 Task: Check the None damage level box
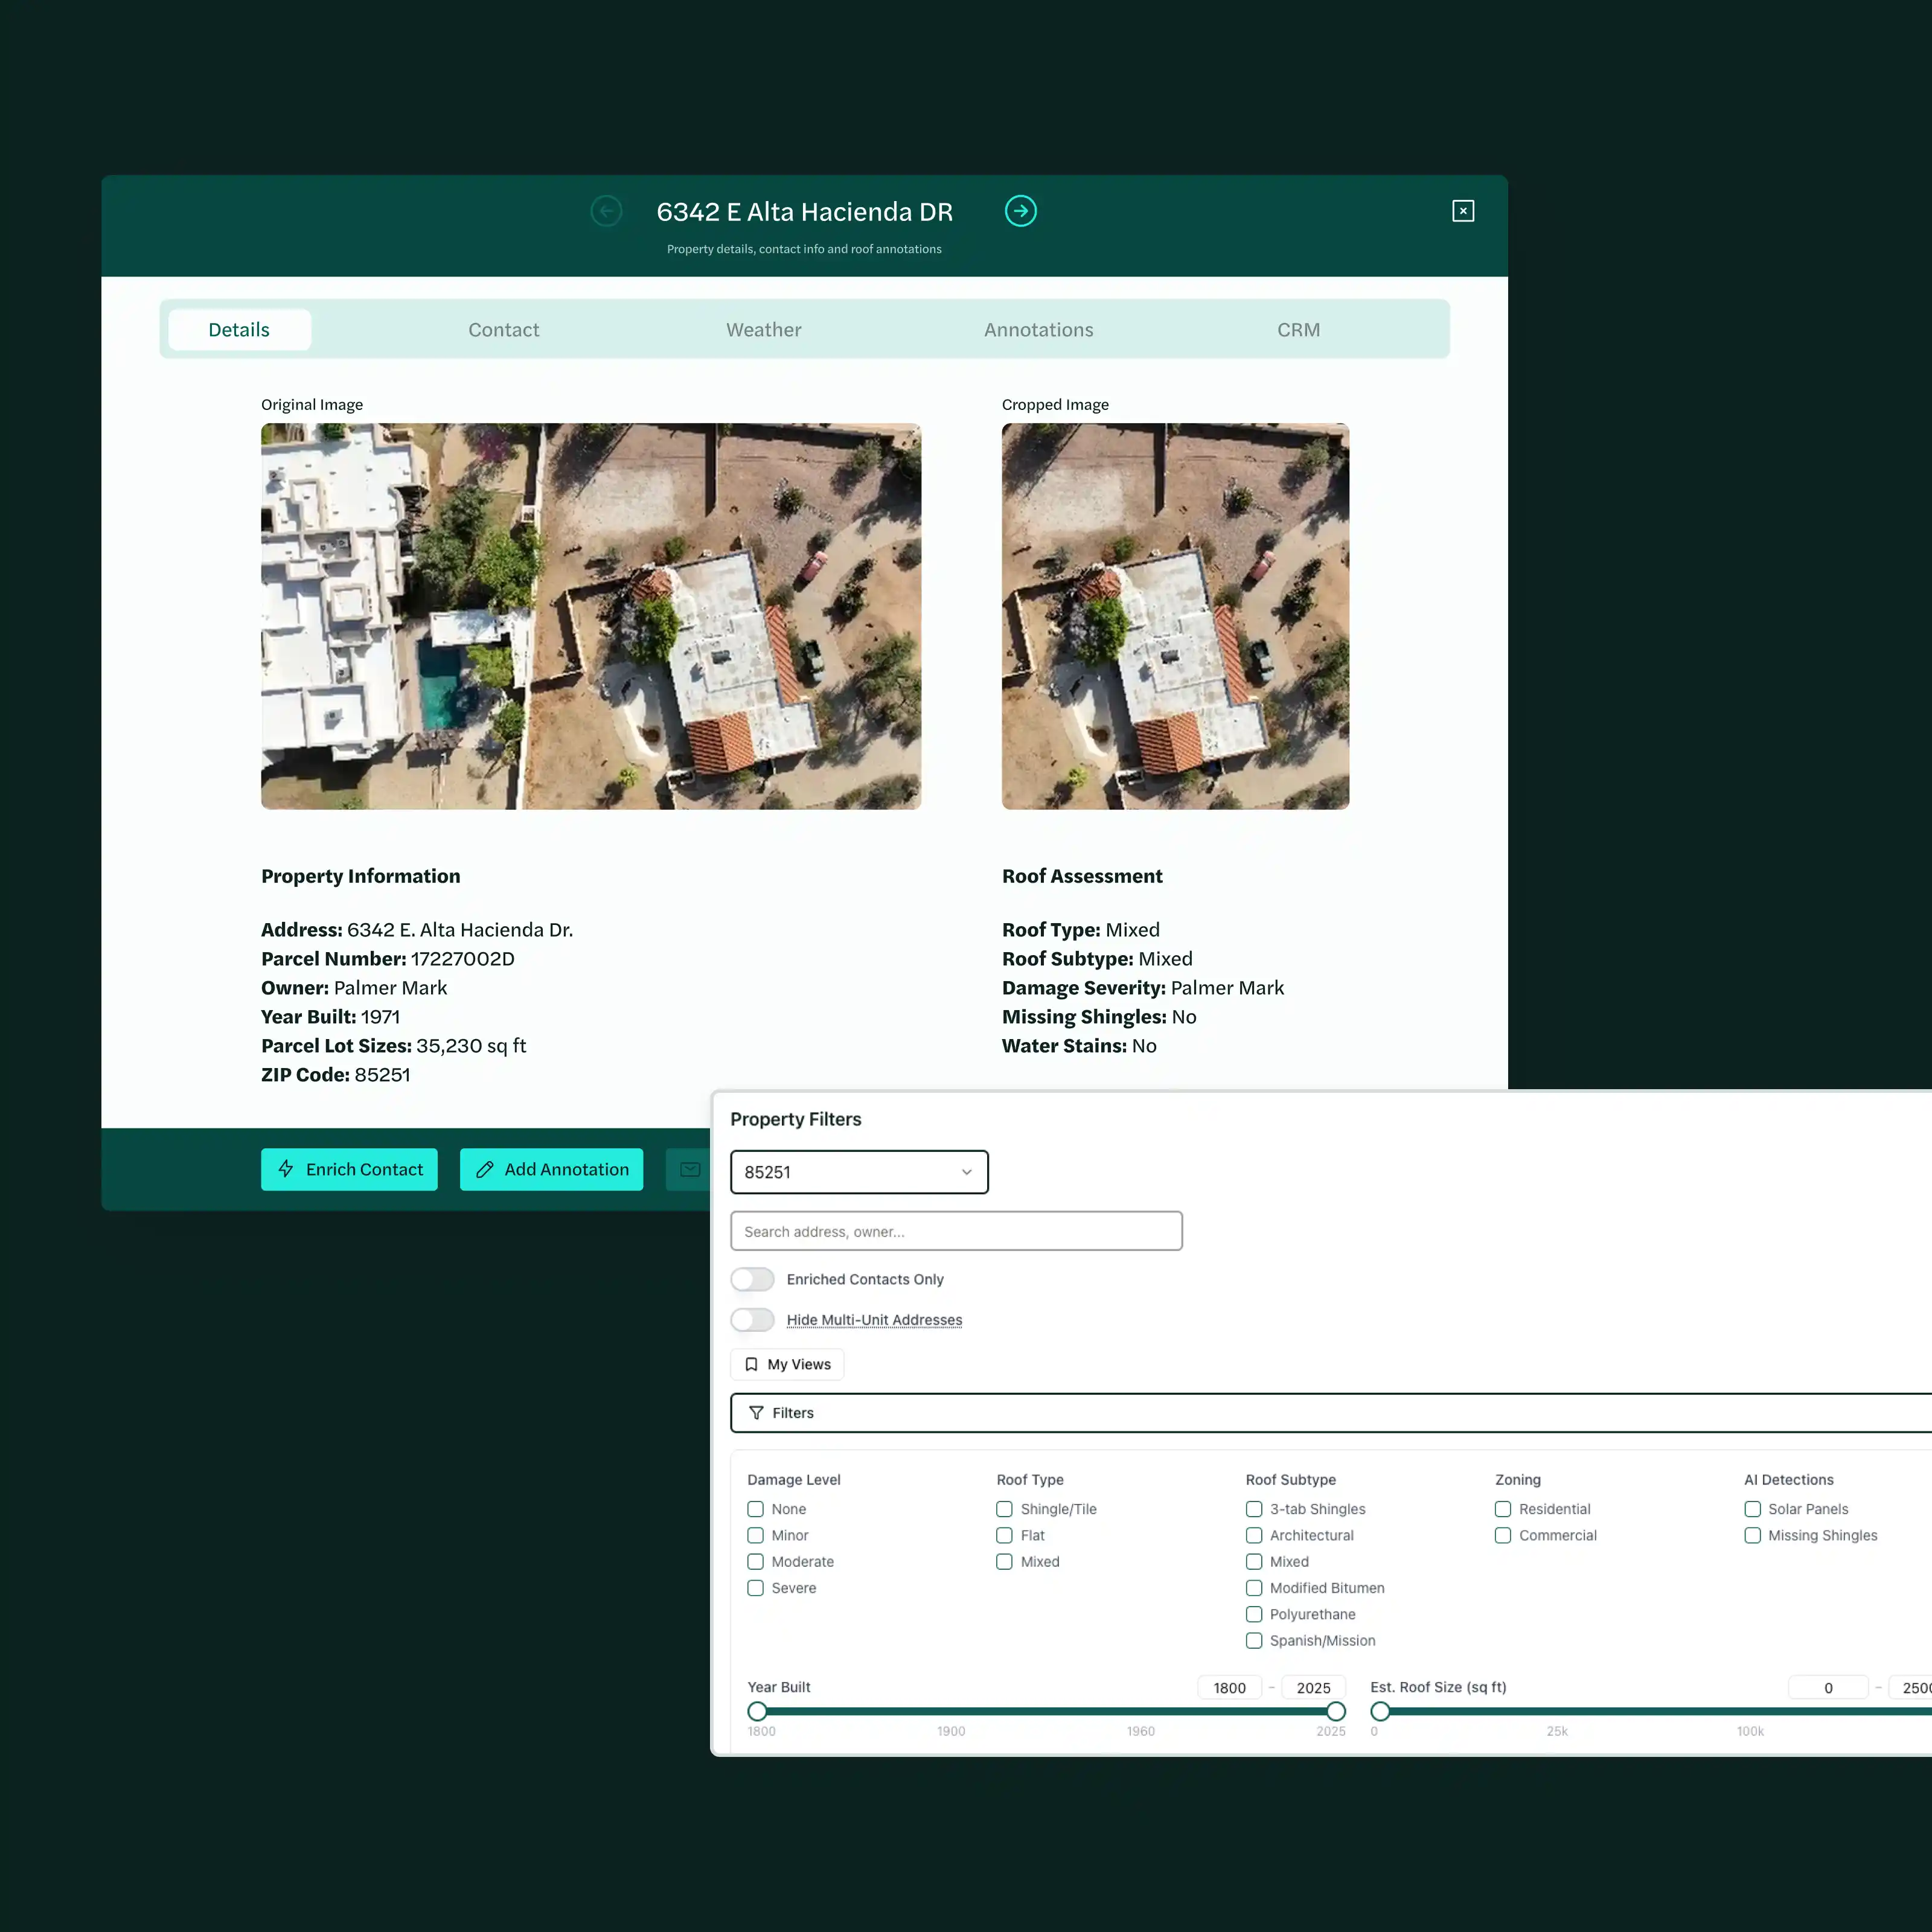coord(755,1509)
